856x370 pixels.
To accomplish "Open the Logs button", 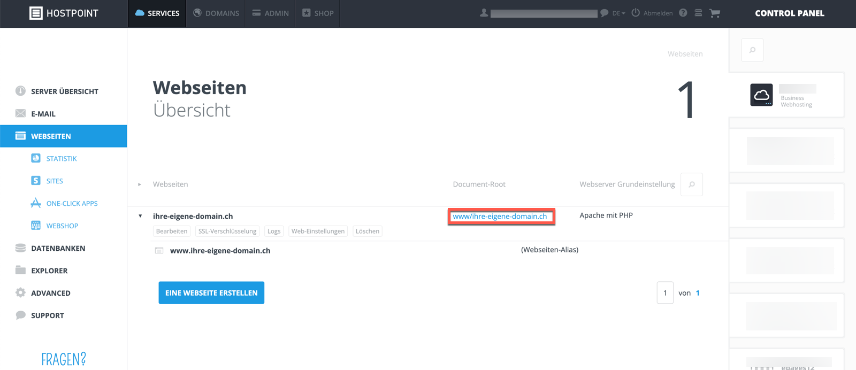I will [x=274, y=232].
